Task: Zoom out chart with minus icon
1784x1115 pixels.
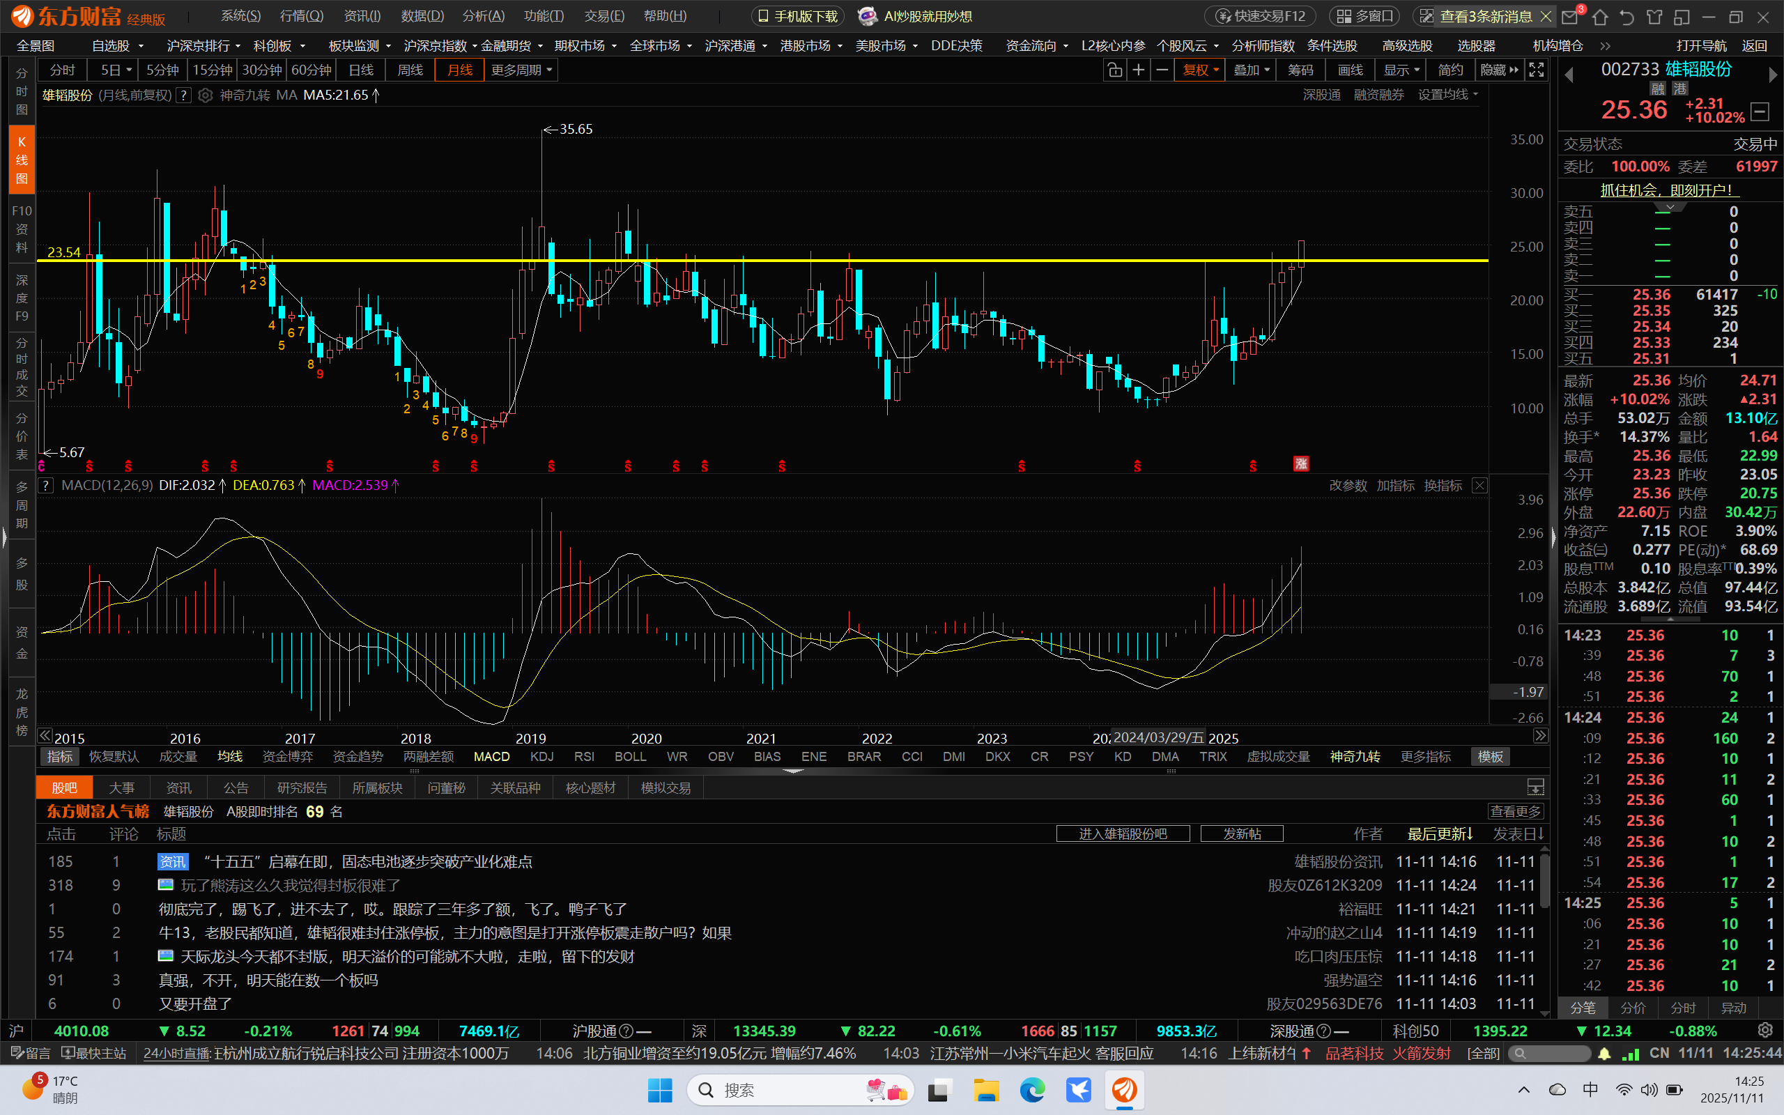Action: pos(1162,70)
